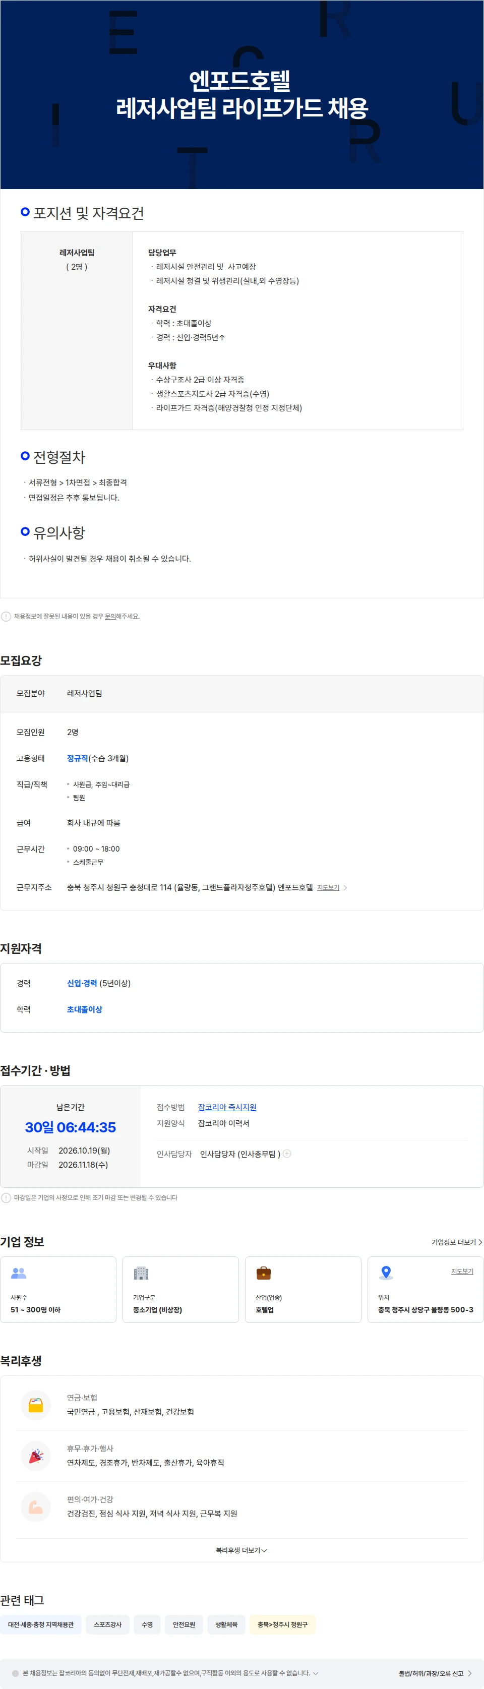Select the 안전요원 tag

(184, 1624)
